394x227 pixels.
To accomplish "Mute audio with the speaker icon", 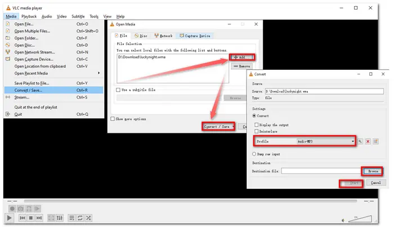I will tap(343, 220).
